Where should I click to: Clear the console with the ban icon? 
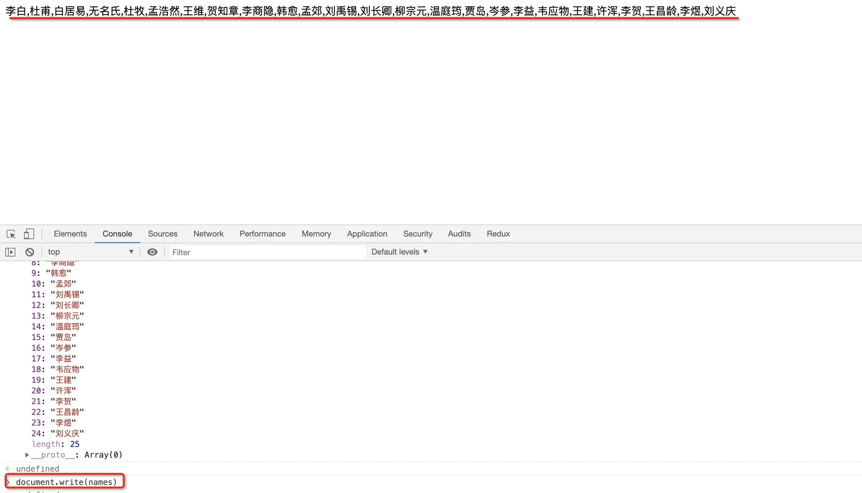click(x=30, y=252)
